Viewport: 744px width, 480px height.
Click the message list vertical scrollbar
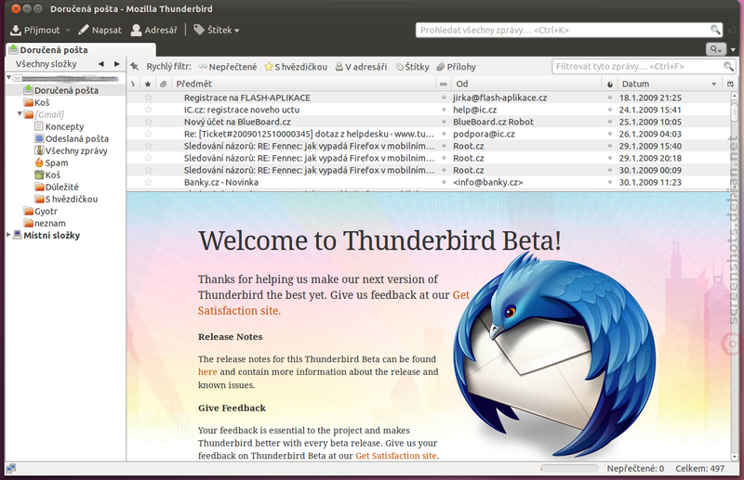(x=735, y=141)
